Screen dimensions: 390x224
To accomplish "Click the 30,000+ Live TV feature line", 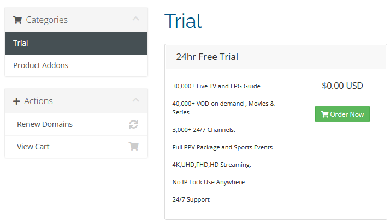I will coord(217,86).
